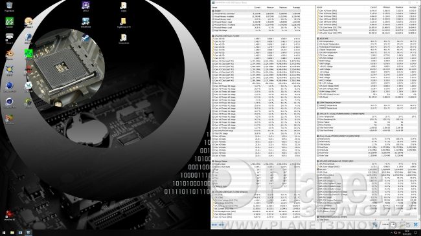Select the Drive Remaining Life row
Screen dimensions: 421x236
point(367,120)
